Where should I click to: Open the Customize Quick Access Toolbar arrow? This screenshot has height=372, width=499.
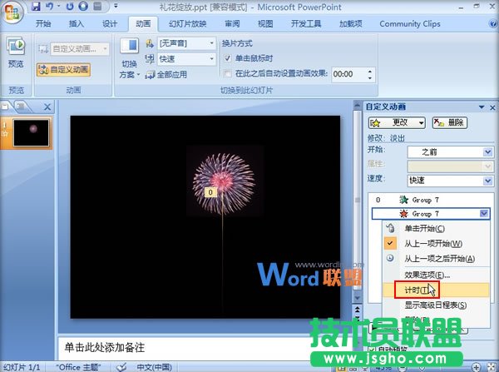[x=116, y=6]
